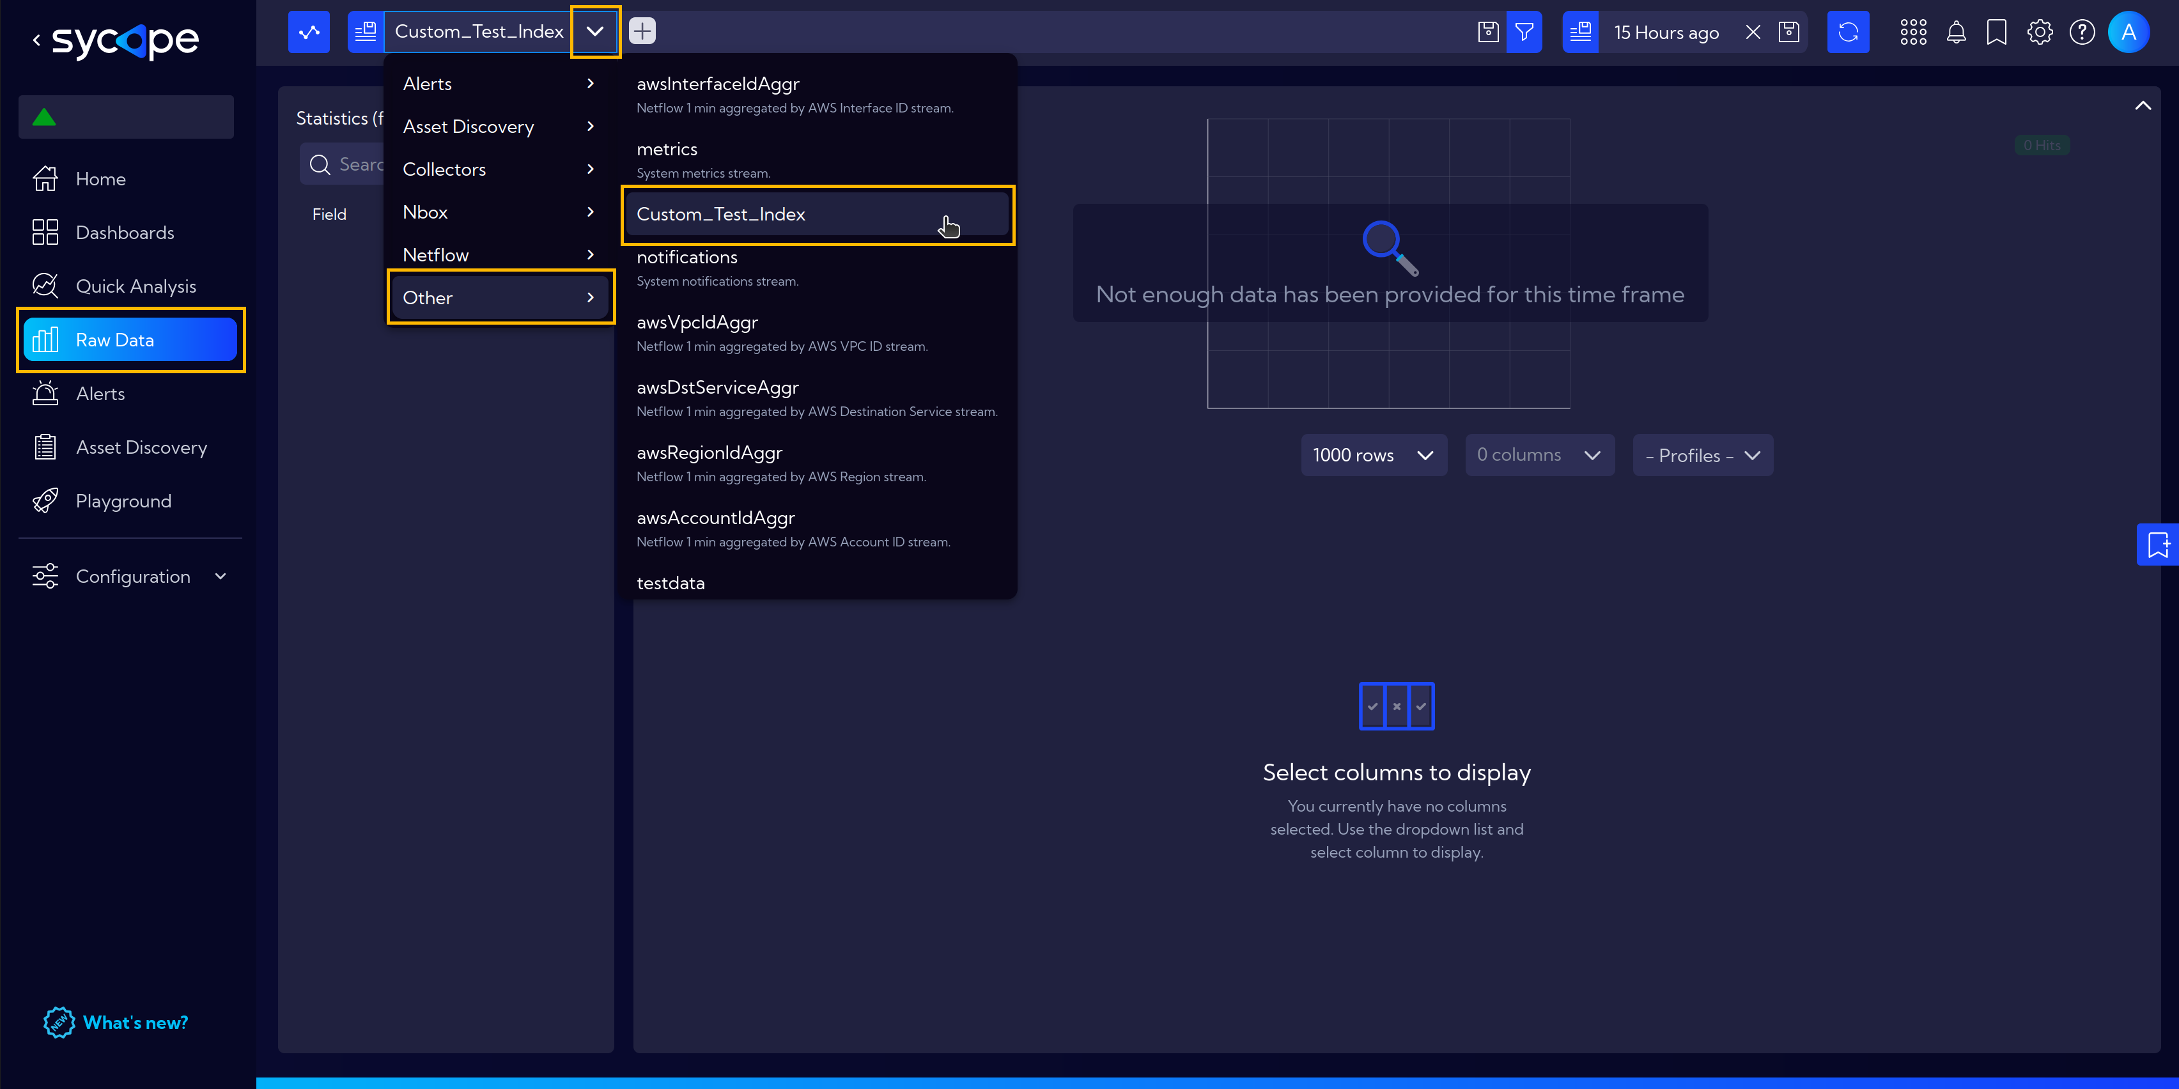Open the filter funnel button
2179x1089 pixels.
click(x=1524, y=32)
